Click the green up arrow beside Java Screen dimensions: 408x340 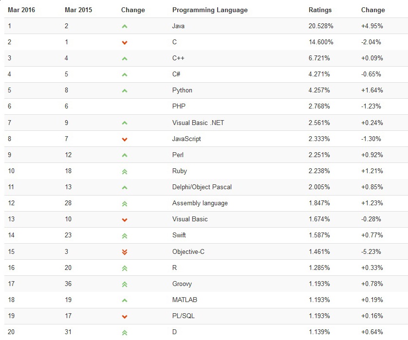(125, 26)
